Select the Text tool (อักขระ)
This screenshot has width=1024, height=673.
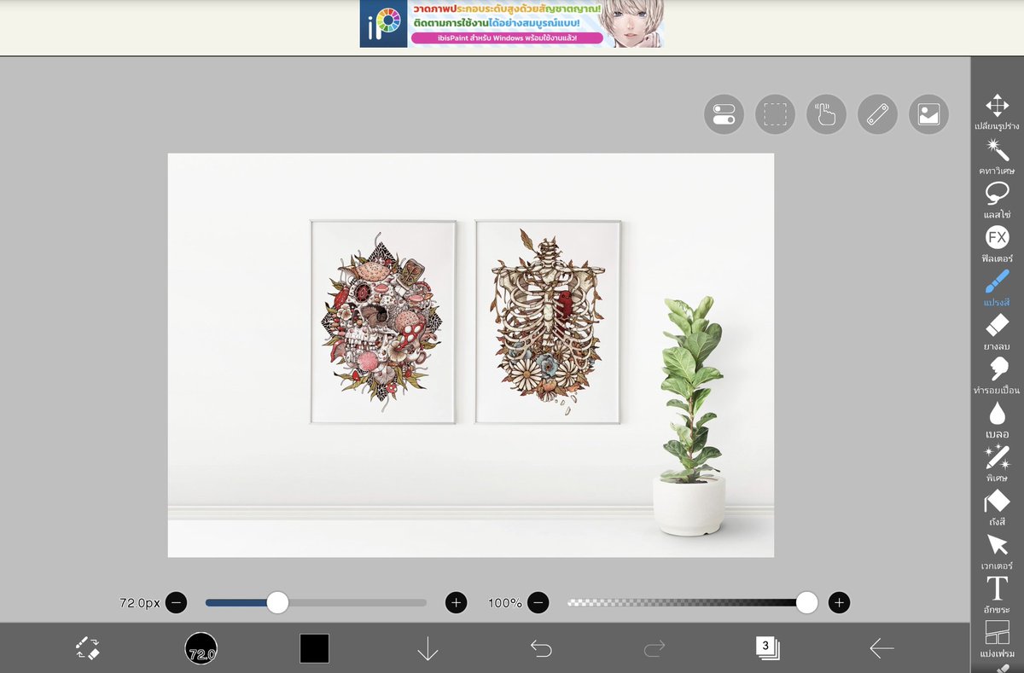(997, 595)
